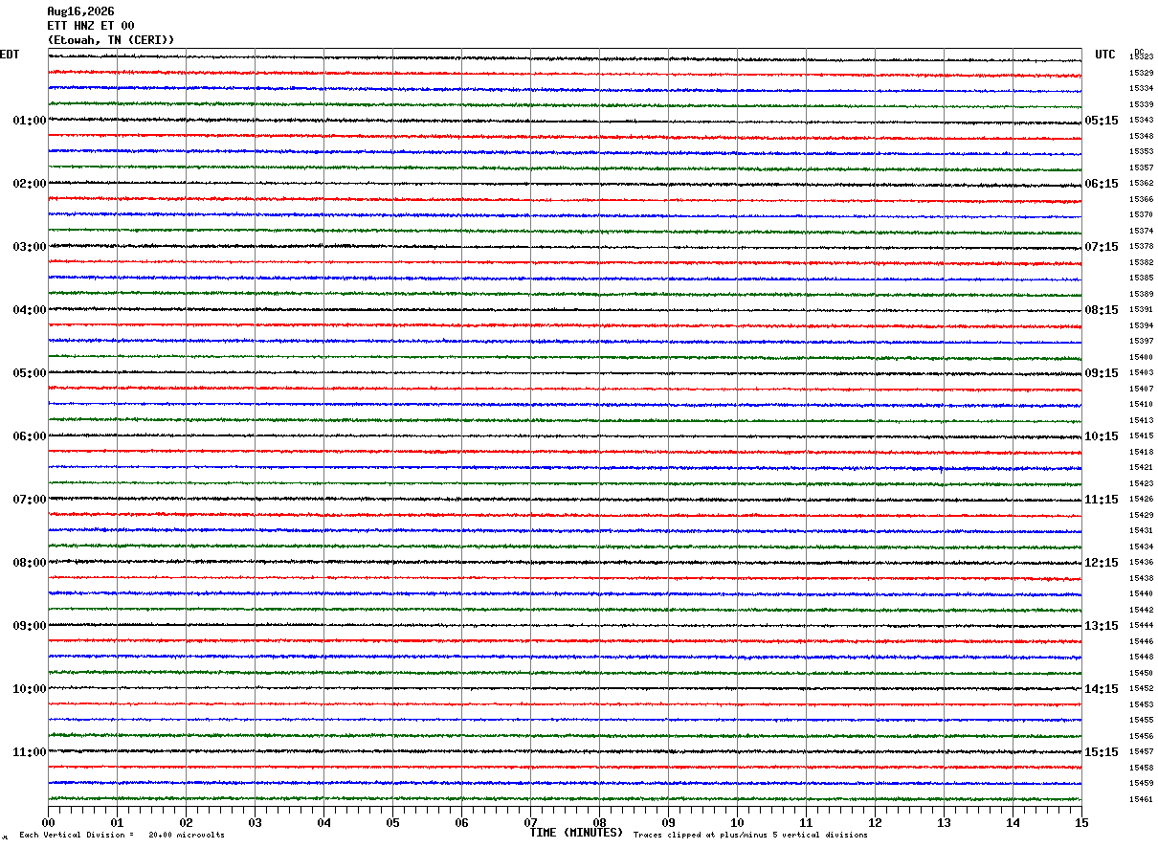Click the EDT timezone heading
Image resolution: width=1158 pixels, height=848 pixels.
pyautogui.click(x=10, y=55)
